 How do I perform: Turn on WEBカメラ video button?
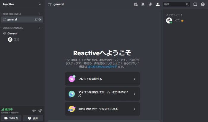(11, 118)
